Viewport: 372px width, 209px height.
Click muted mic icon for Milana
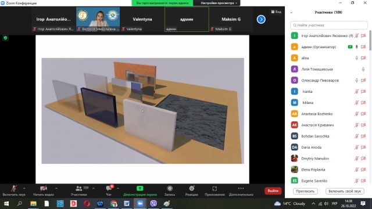point(356,103)
